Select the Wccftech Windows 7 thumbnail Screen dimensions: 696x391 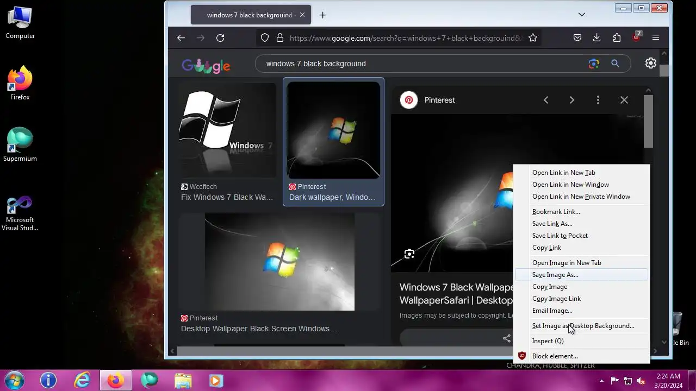pos(227,130)
